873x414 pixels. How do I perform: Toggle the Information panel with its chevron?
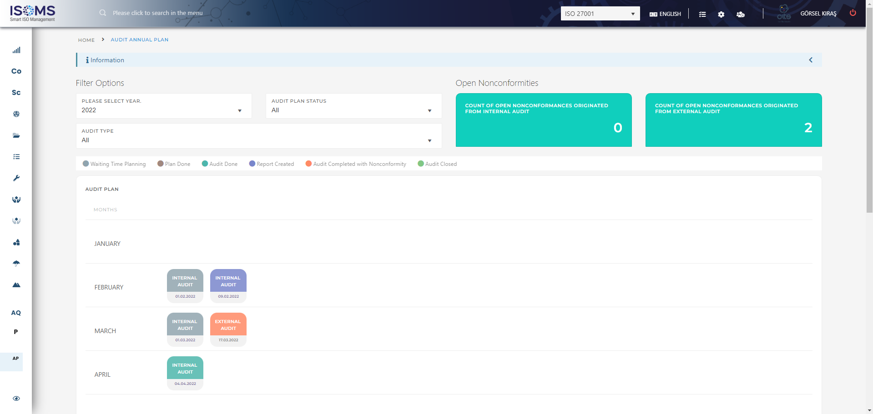pyautogui.click(x=810, y=60)
